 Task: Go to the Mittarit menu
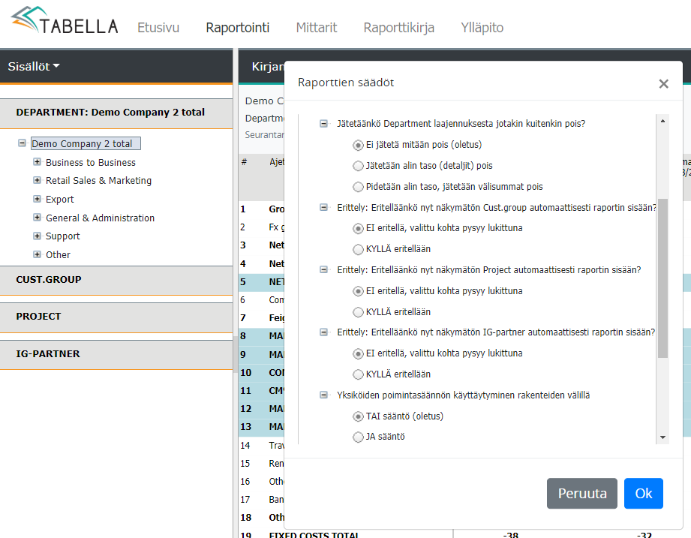[316, 28]
